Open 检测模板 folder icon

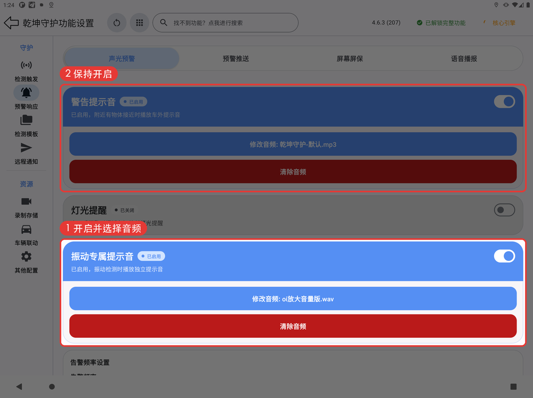pyautogui.click(x=26, y=120)
